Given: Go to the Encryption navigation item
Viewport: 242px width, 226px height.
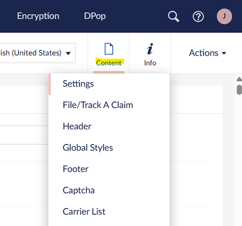Looking at the screenshot, I should coord(38,16).
